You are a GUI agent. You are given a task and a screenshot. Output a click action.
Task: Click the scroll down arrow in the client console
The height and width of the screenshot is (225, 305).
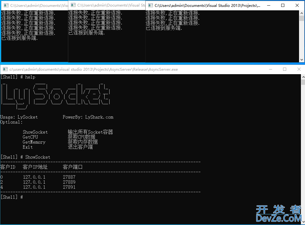302,60
